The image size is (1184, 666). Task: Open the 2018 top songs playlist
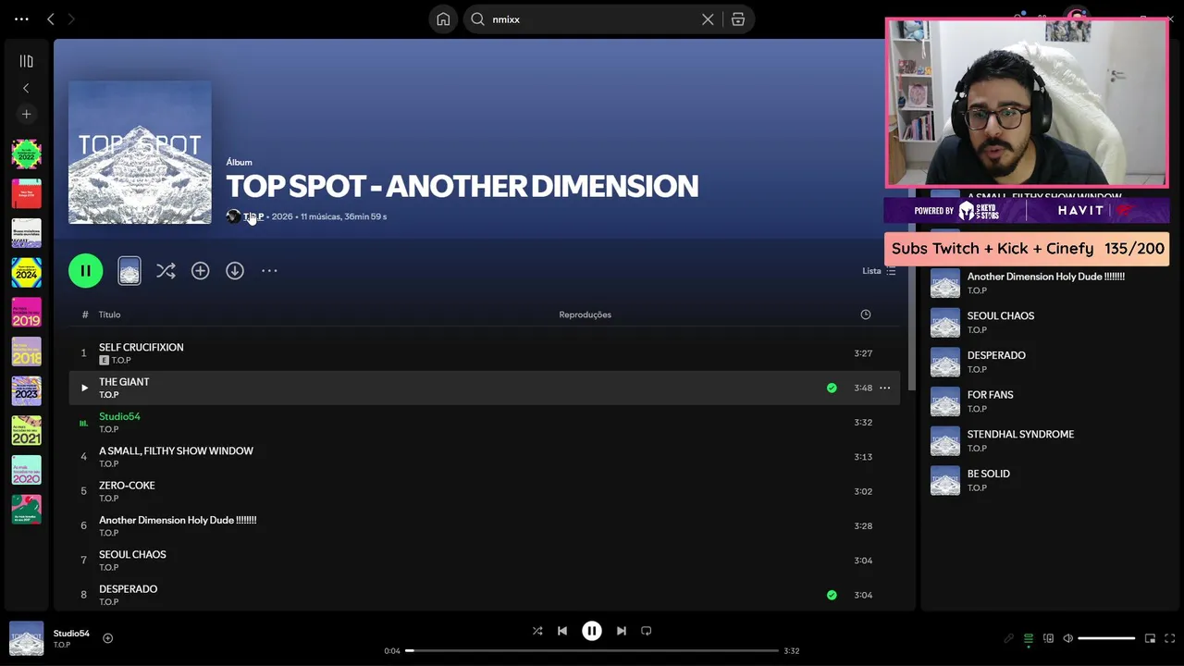26,351
